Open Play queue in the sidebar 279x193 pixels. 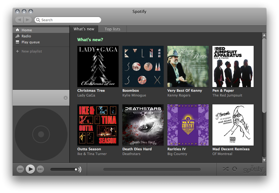coord(41,42)
